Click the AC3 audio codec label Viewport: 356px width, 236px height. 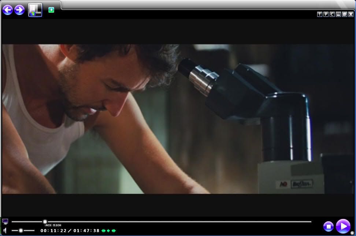48,225
